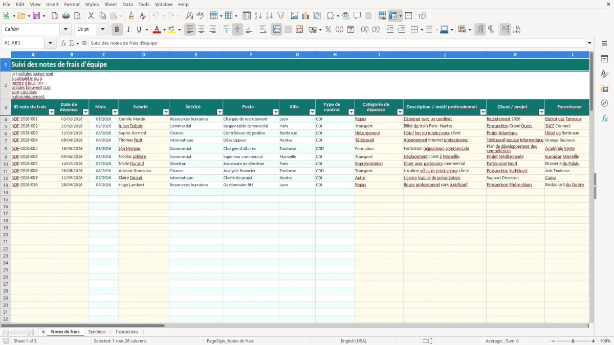Switch to the Instructions sheet tab

click(x=127, y=332)
